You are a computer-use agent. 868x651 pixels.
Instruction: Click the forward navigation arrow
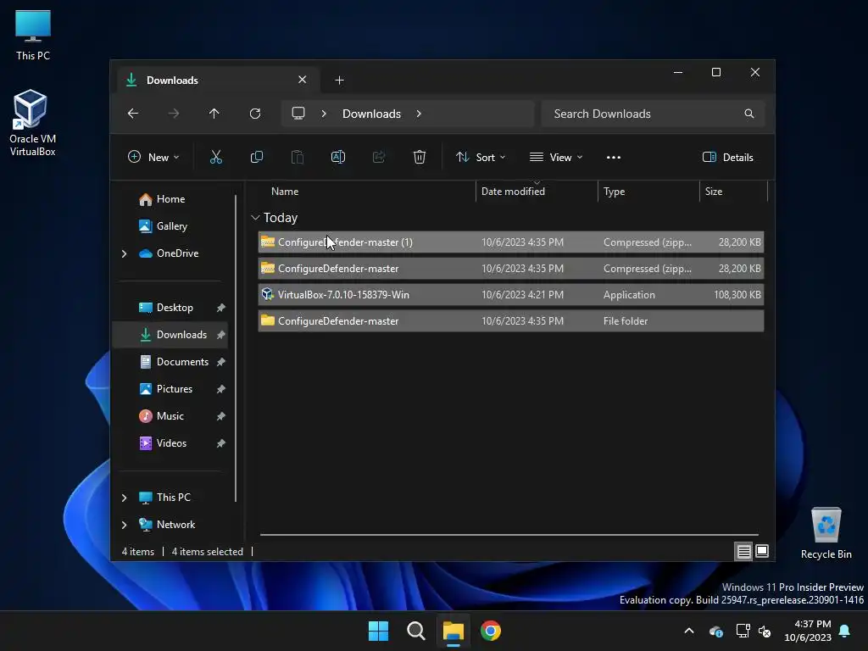(174, 114)
